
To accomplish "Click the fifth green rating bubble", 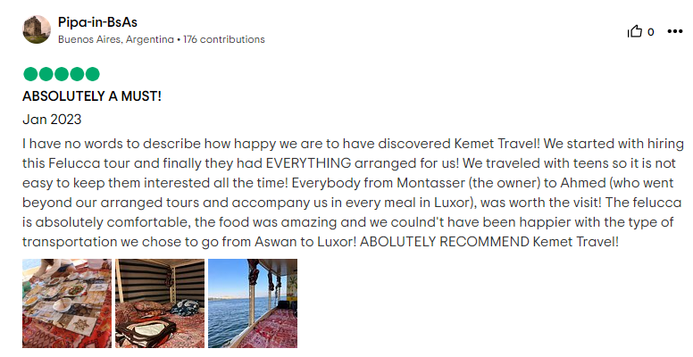I will [x=92, y=74].
